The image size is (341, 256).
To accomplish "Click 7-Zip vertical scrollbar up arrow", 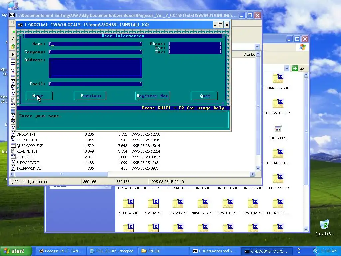I will pyautogui.click(x=258, y=54).
